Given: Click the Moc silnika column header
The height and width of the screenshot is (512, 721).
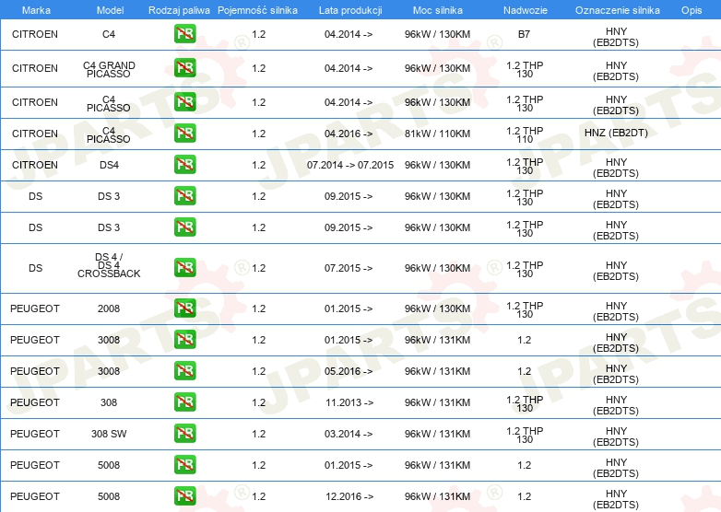Looking at the screenshot, I should pos(437,10).
